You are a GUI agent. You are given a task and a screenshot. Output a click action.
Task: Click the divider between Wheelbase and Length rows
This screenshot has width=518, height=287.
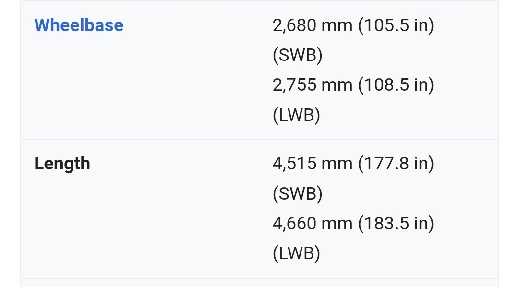[260, 140]
